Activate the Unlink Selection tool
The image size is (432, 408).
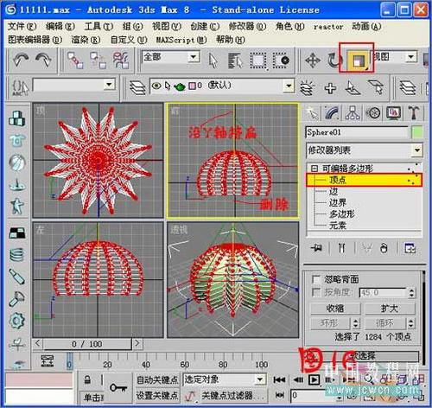(x=98, y=61)
